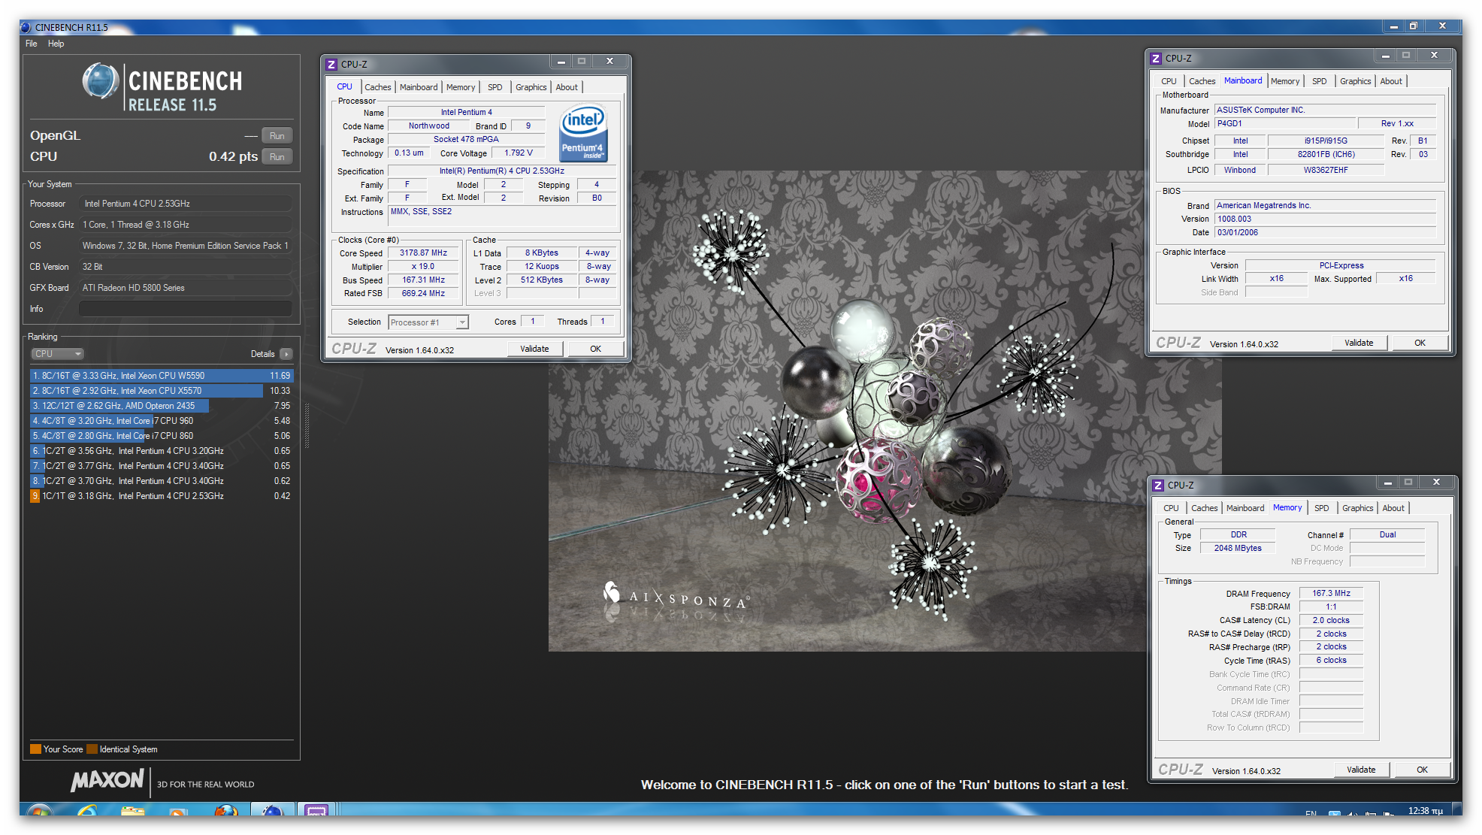
Task: Open the Processor #1 selection combo box
Action: pos(428,322)
